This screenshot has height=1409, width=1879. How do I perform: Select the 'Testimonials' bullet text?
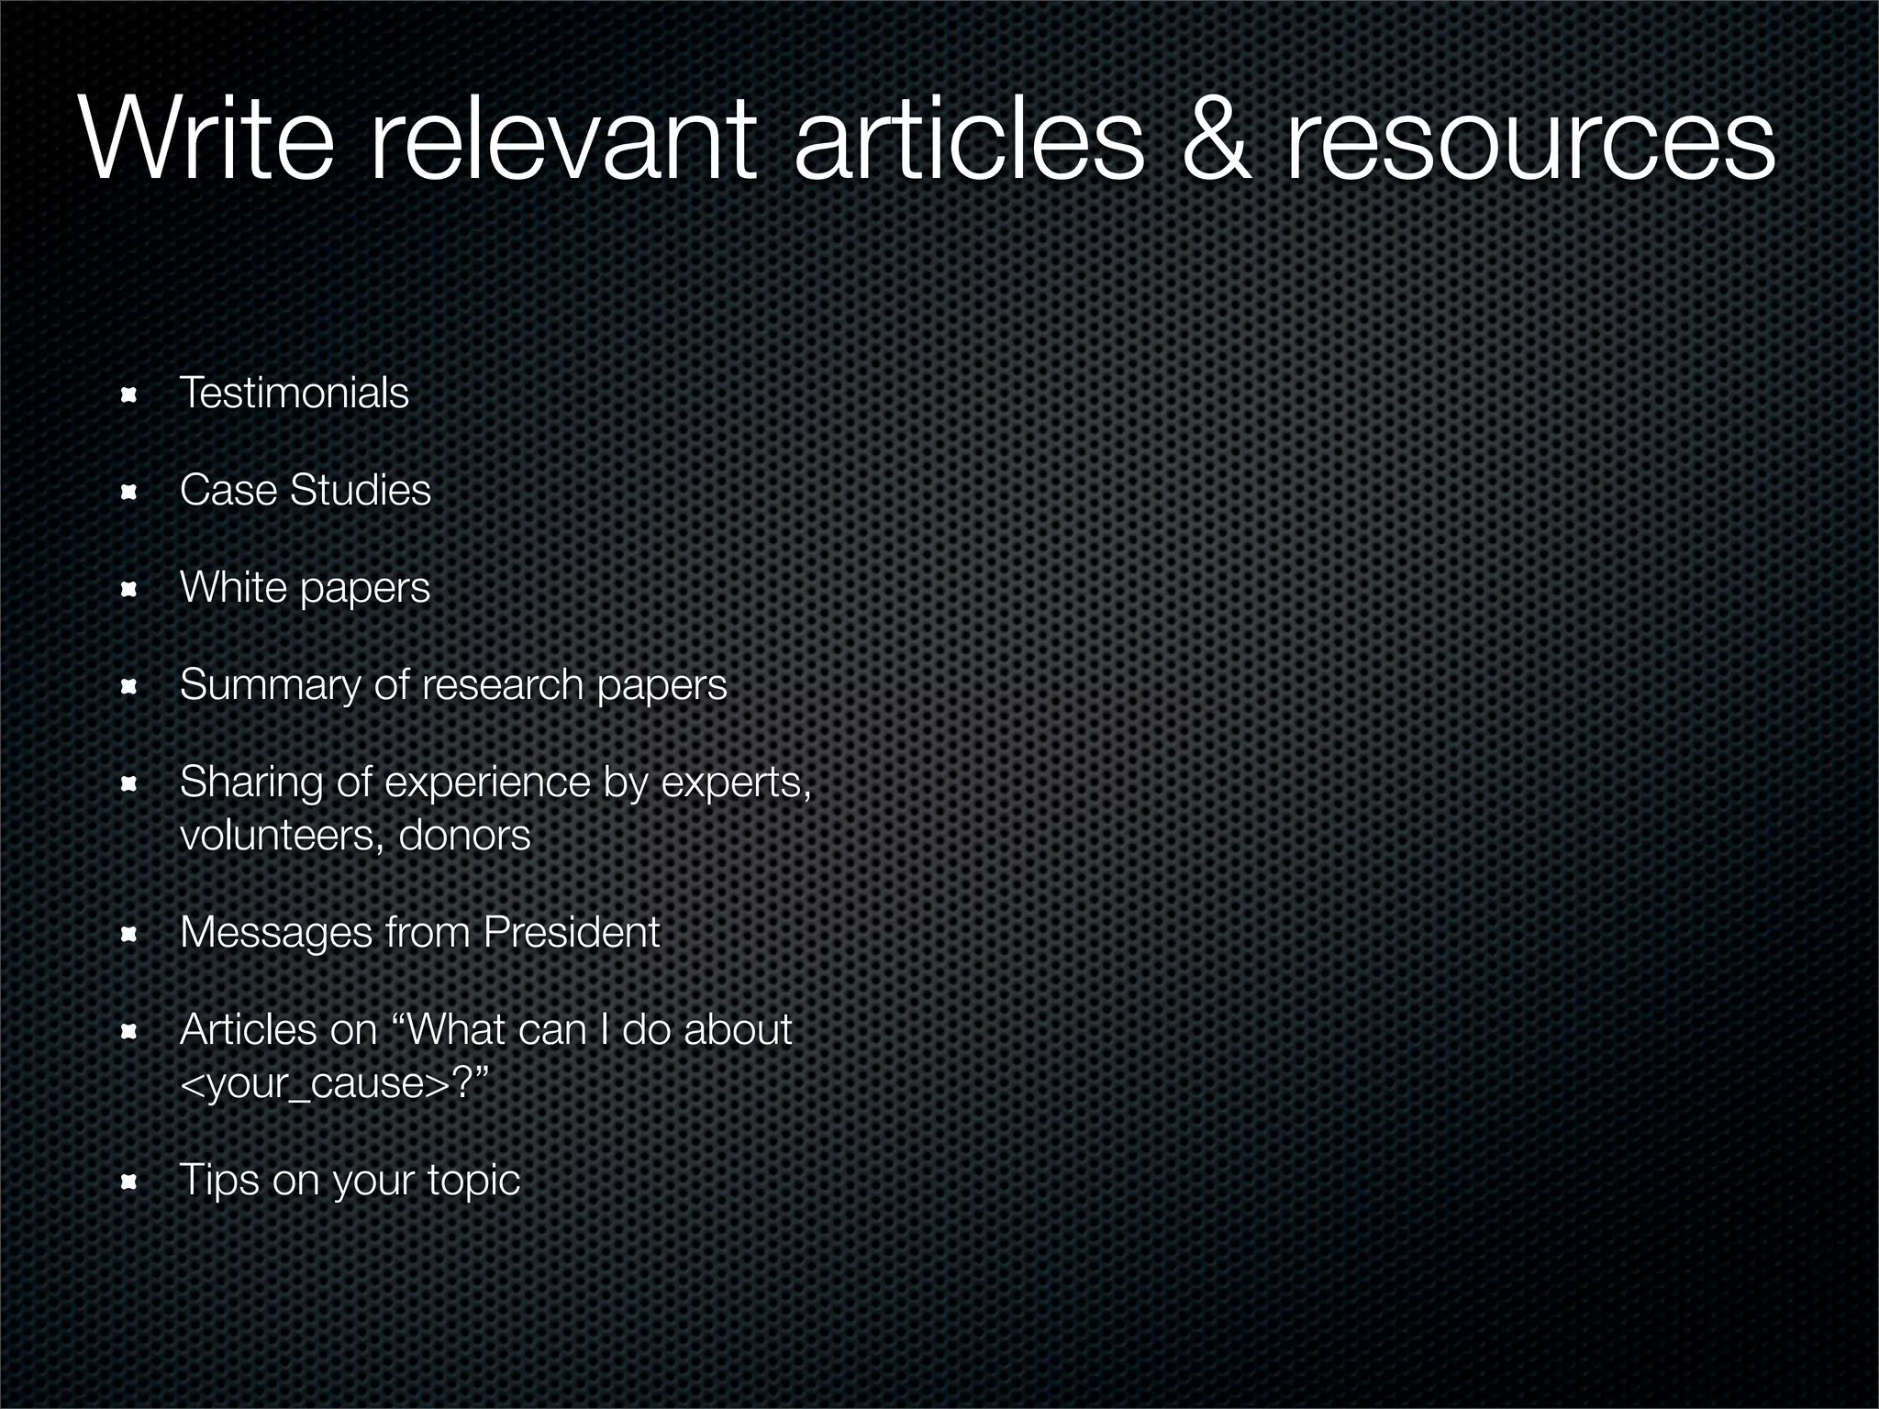click(295, 393)
